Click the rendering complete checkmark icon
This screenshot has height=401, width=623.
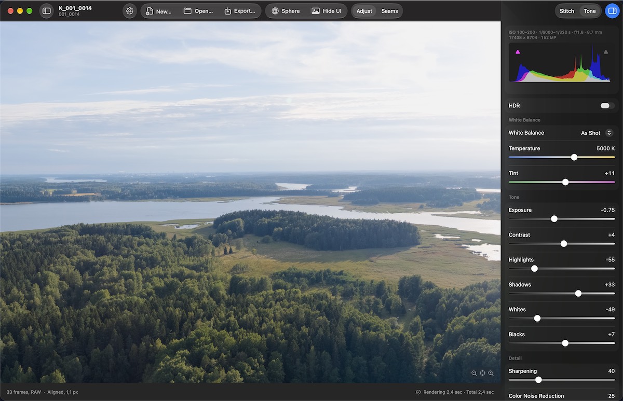(x=418, y=392)
